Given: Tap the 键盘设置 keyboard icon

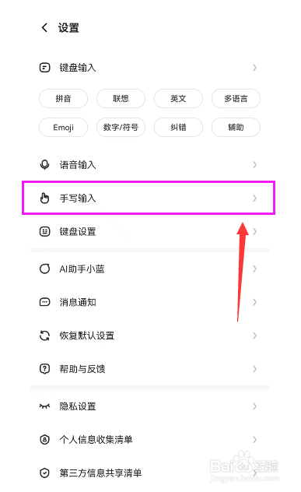Looking at the screenshot, I should point(44,232).
